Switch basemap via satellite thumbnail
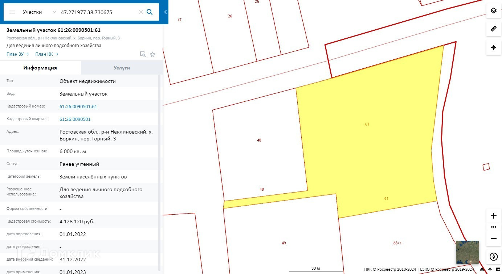The width and height of the screenshot is (502, 274). coord(467,252)
